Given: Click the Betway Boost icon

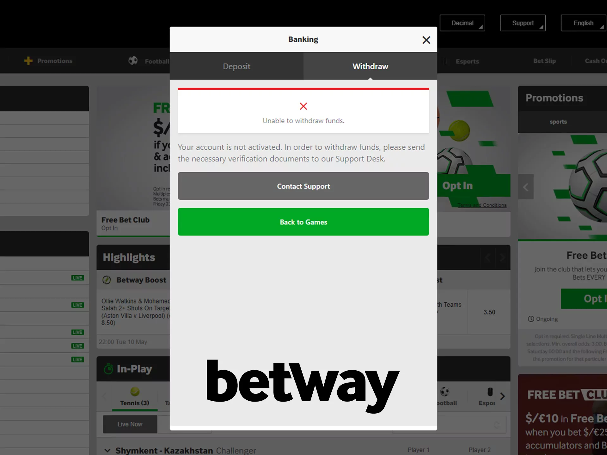Looking at the screenshot, I should 107,280.
